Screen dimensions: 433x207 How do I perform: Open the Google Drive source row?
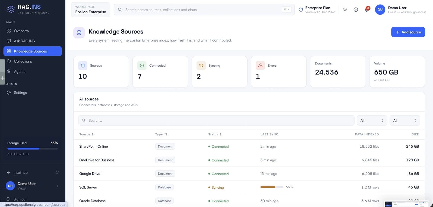pyautogui.click(x=249, y=174)
